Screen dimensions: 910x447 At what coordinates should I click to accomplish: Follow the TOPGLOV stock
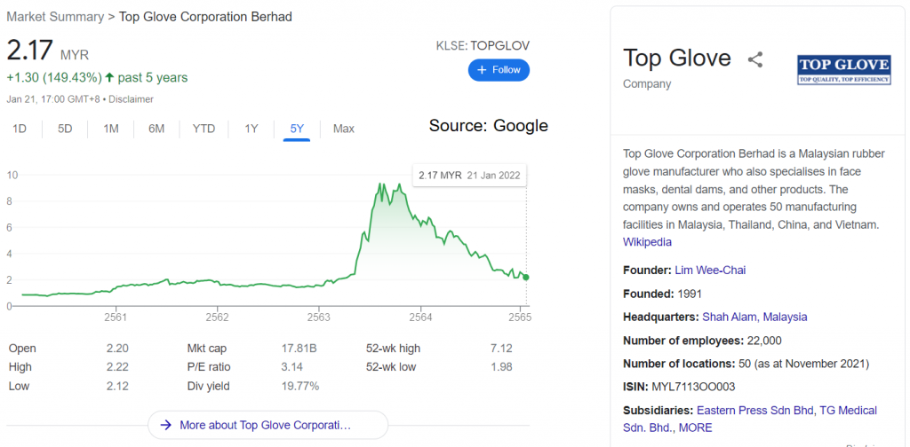[499, 70]
